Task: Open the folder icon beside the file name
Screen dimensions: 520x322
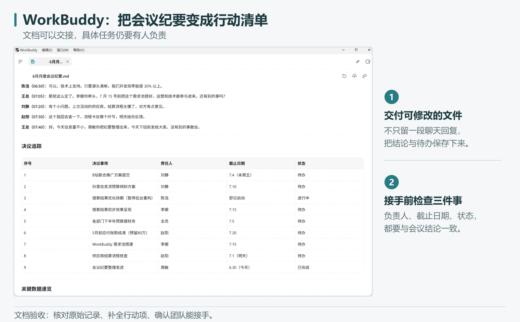Action: pos(344,76)
